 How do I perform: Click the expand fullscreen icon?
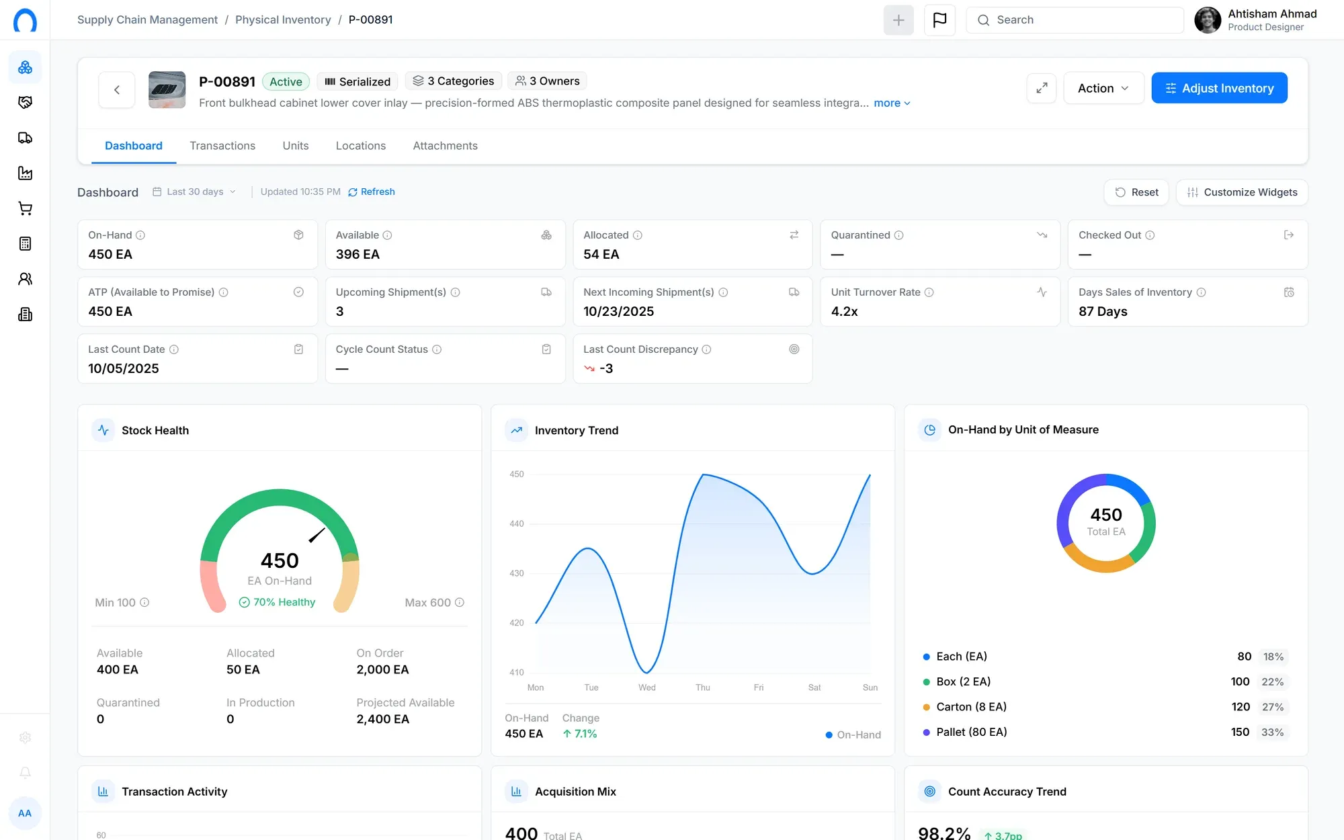(1042, 88)
